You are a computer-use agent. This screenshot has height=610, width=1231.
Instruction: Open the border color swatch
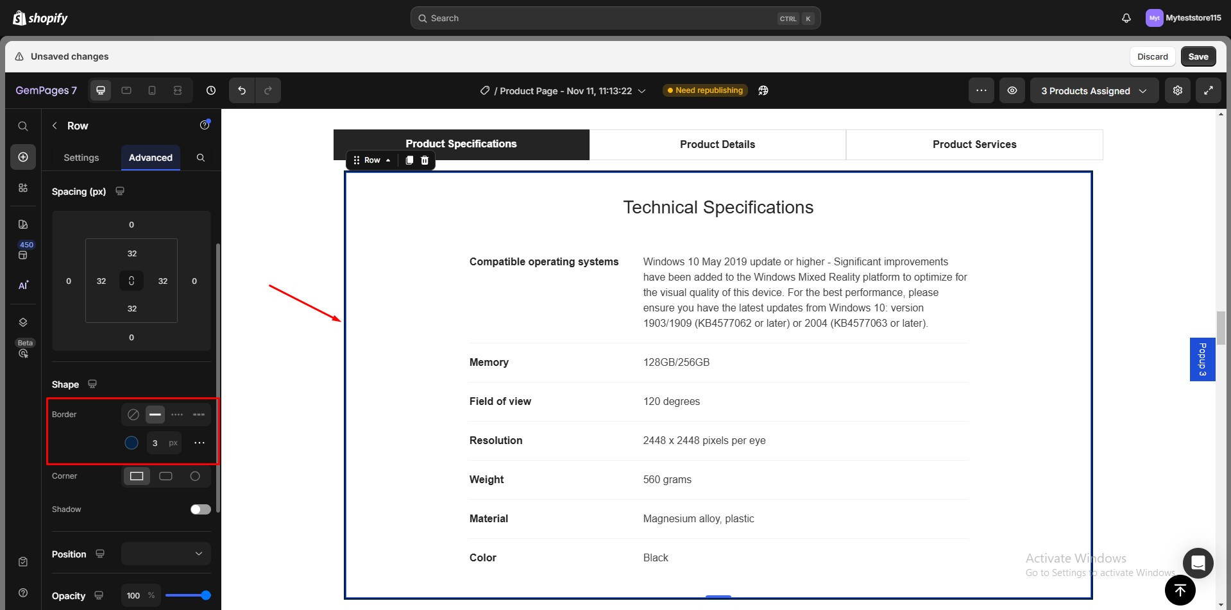(x=132, y=443)
